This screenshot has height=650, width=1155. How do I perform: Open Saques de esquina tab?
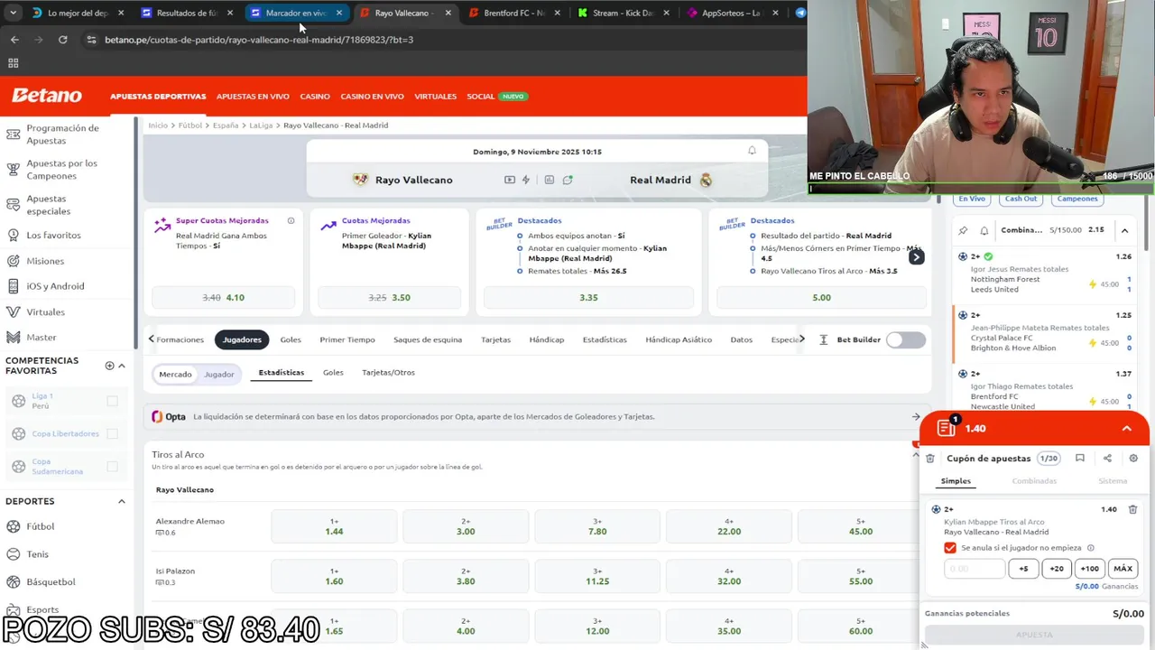428,339
